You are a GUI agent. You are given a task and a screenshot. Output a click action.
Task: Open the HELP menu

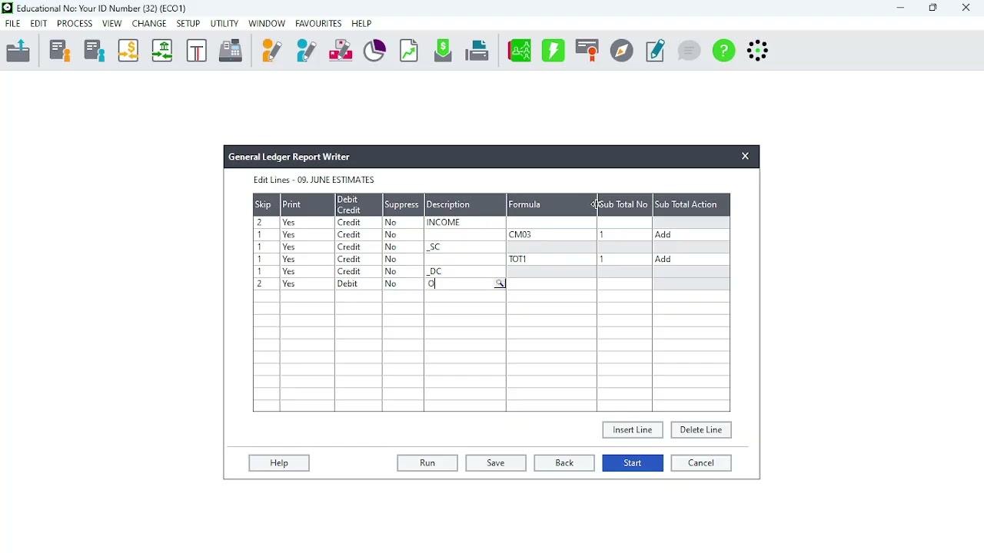[361, 24]
